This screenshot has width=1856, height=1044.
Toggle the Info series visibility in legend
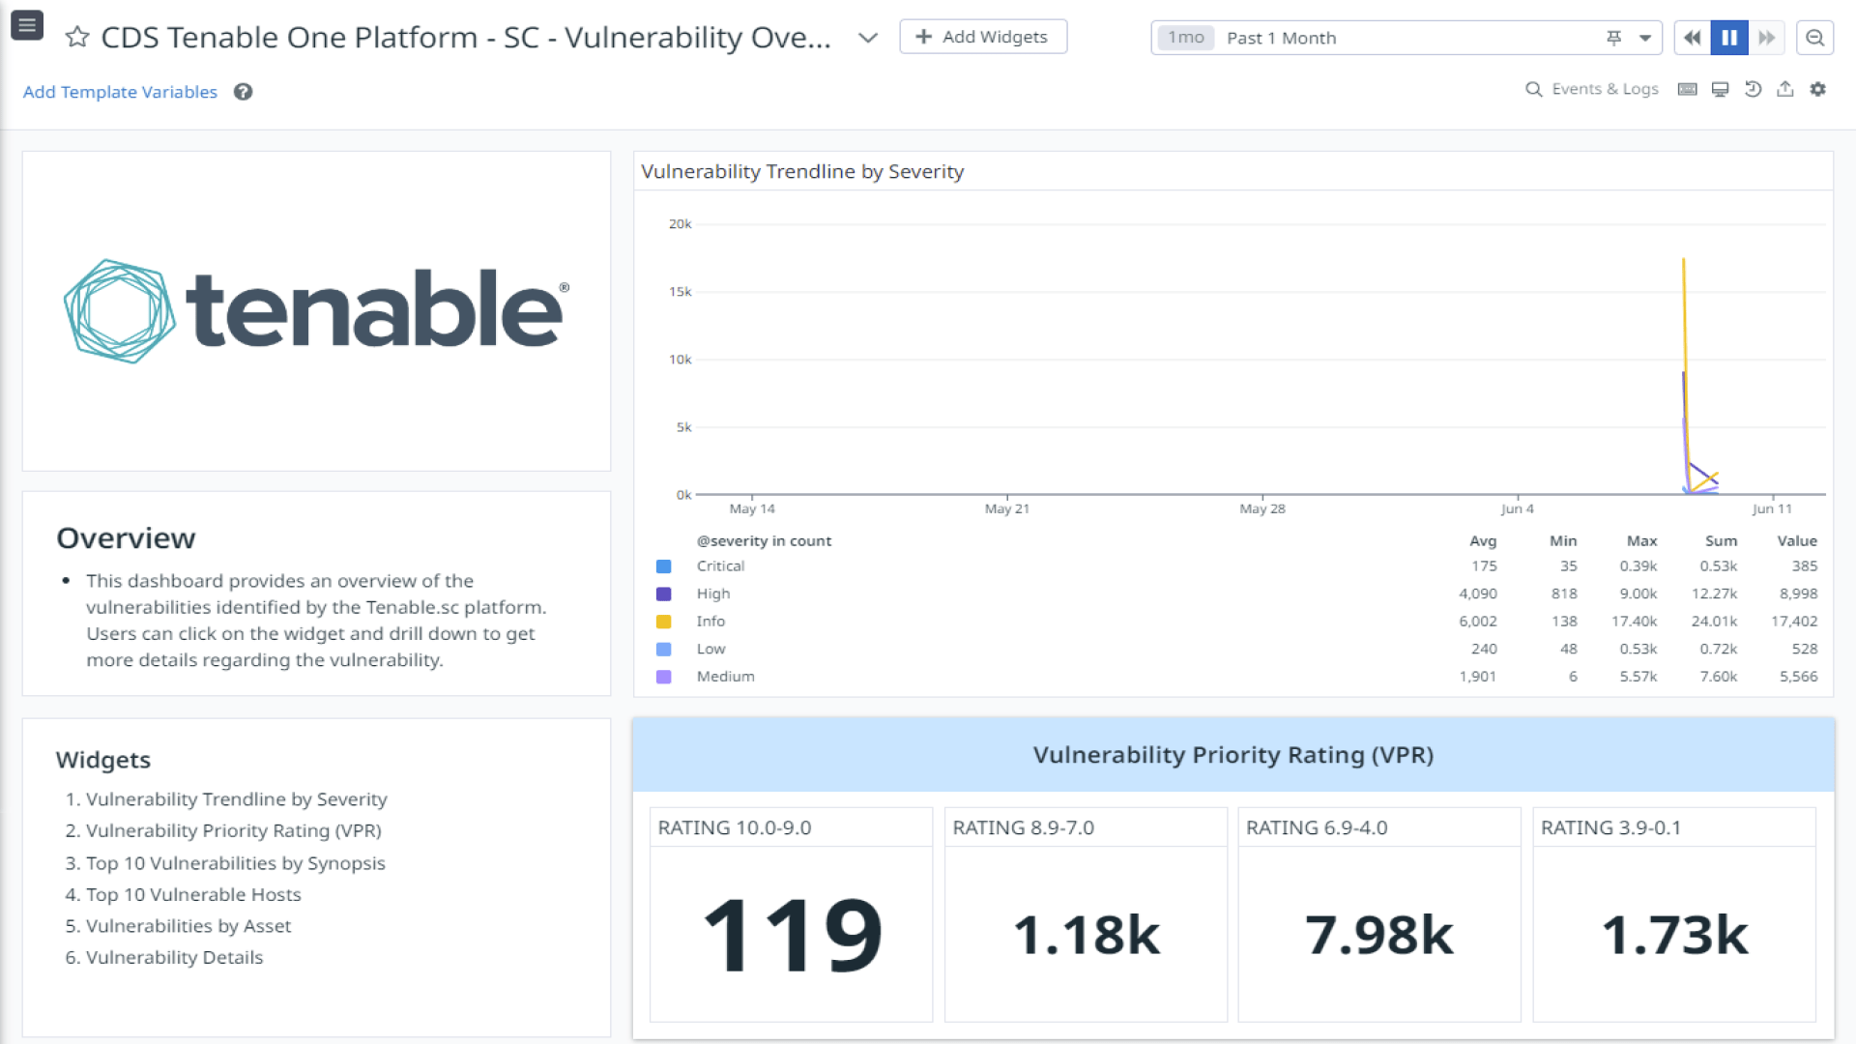click(x=663, y=622)
